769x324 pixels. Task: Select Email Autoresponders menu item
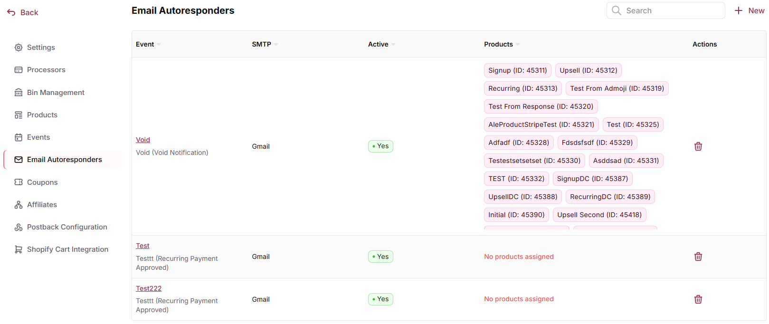click(x=63, y=160)
